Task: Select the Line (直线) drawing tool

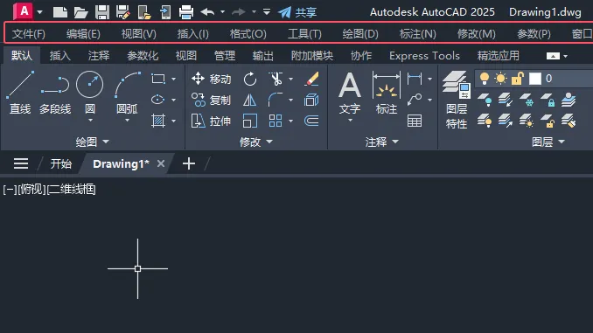Action: 20,93
